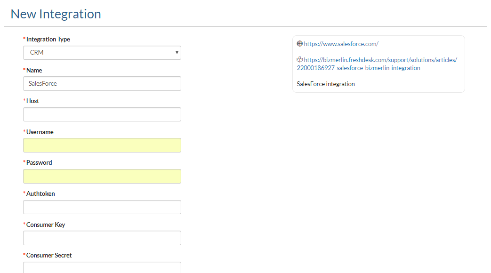
Task: Focus the empty Host input field
Action: (102, 114)
